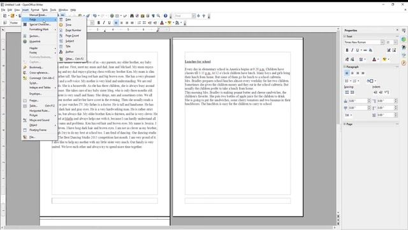This screenshot has width=408, height=230.
Task: Toggle Italic in the formatting toolbar
Action: (x=104, y=23)
